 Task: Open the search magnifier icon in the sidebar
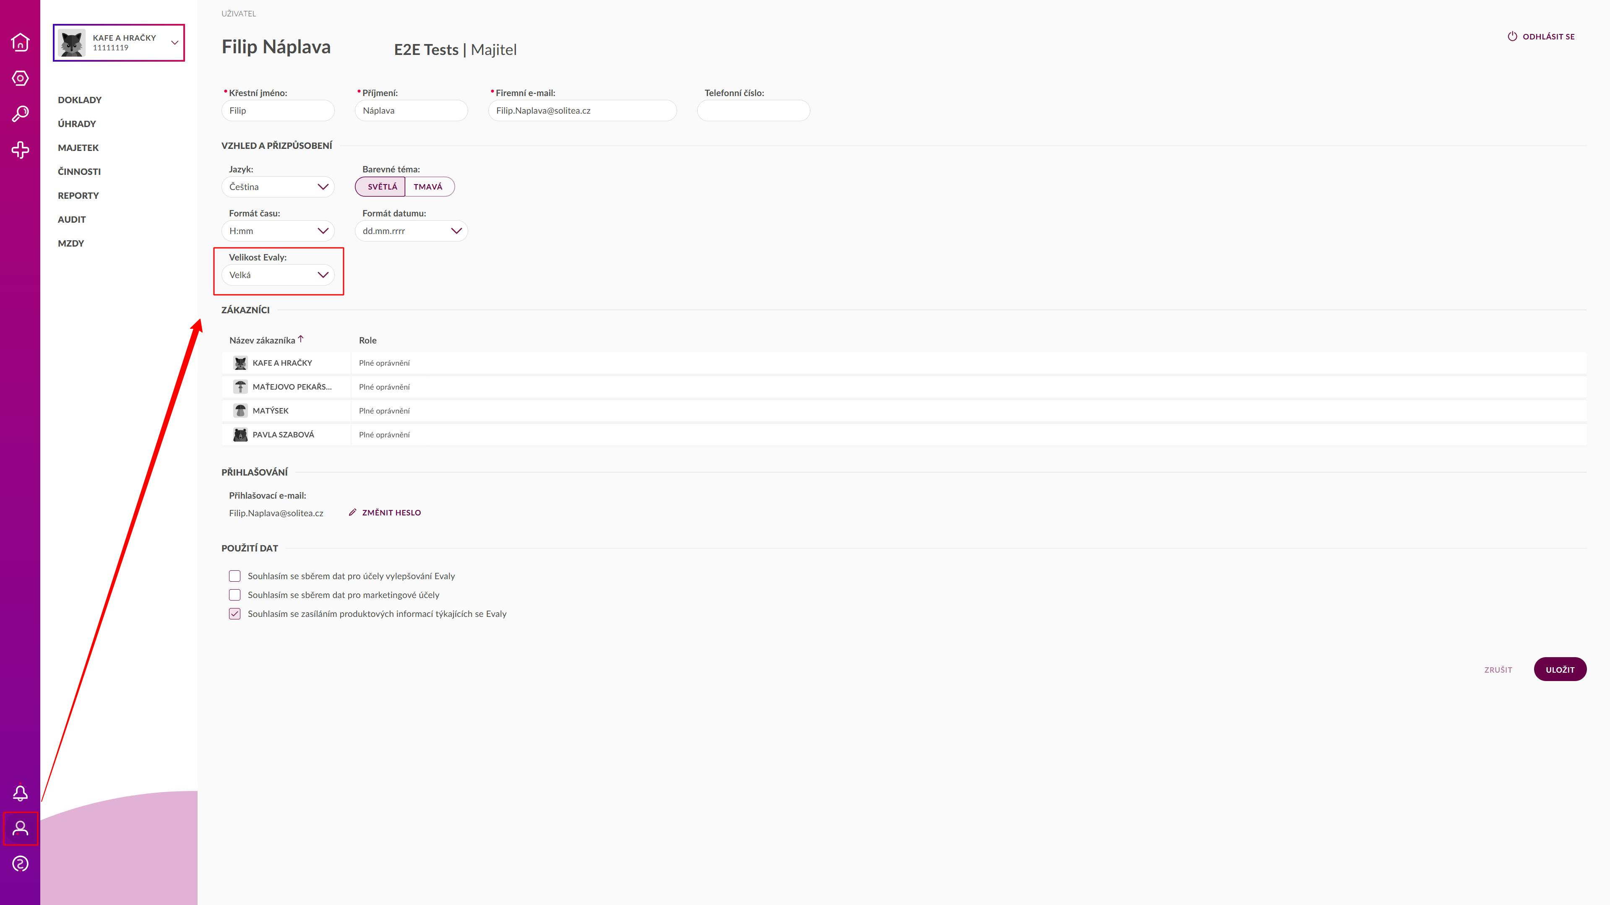(x=20, y=114)
